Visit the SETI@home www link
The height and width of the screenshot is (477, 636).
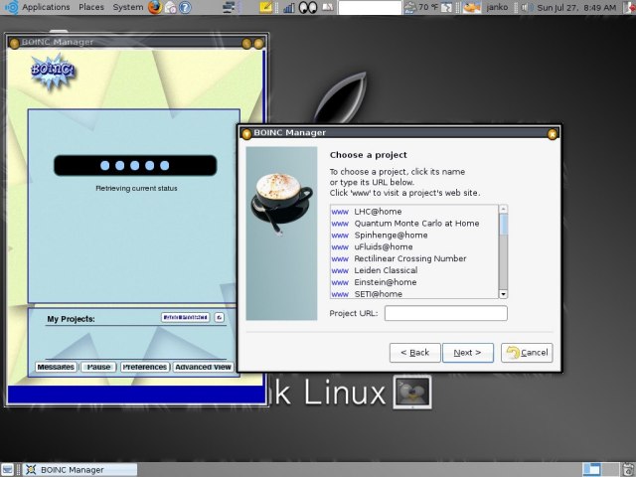tap(340, 294)
